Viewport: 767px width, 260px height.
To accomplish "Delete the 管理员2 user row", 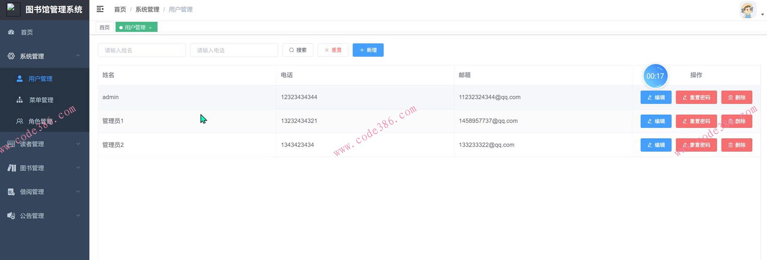I will (737, 145).
